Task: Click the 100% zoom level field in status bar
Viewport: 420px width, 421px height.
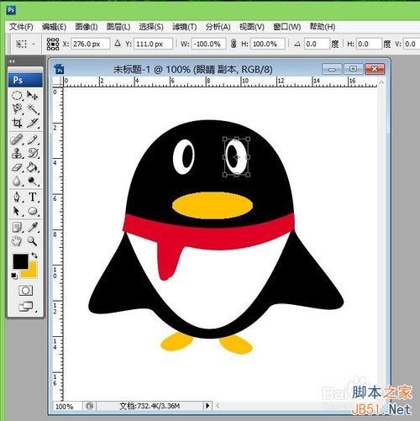Action: (x=67, y=406)
